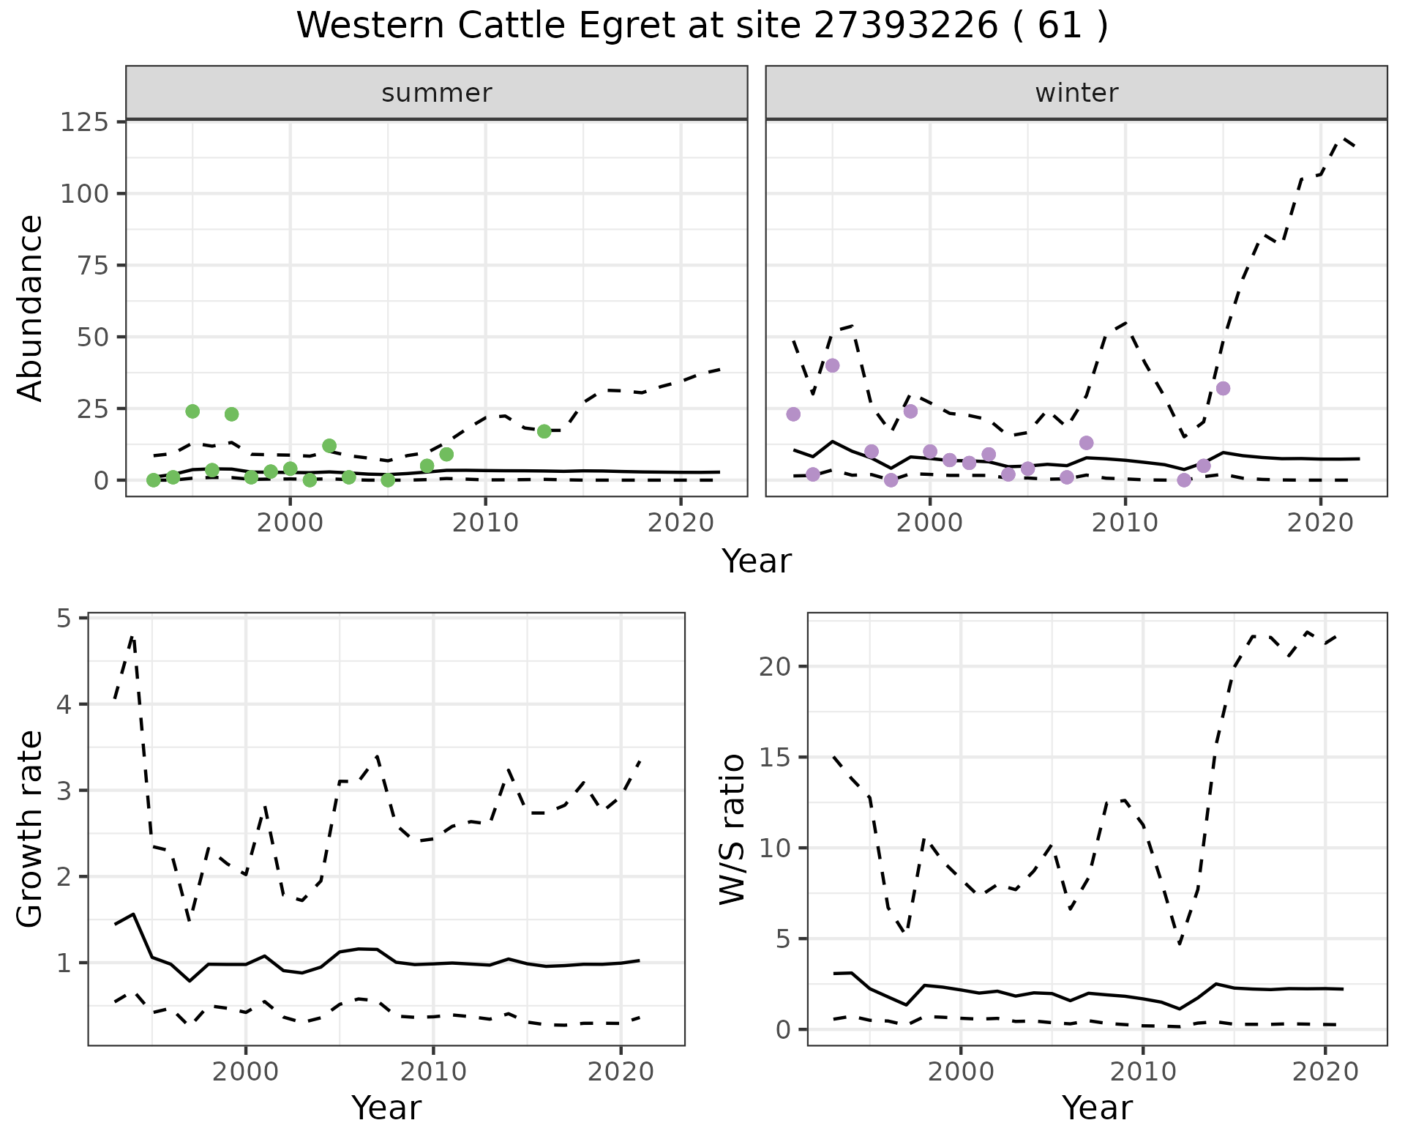Click the Year label beneath the Growth rate plot
The height and width of the screenshot is (1142, 1405).
(386, 1108)
